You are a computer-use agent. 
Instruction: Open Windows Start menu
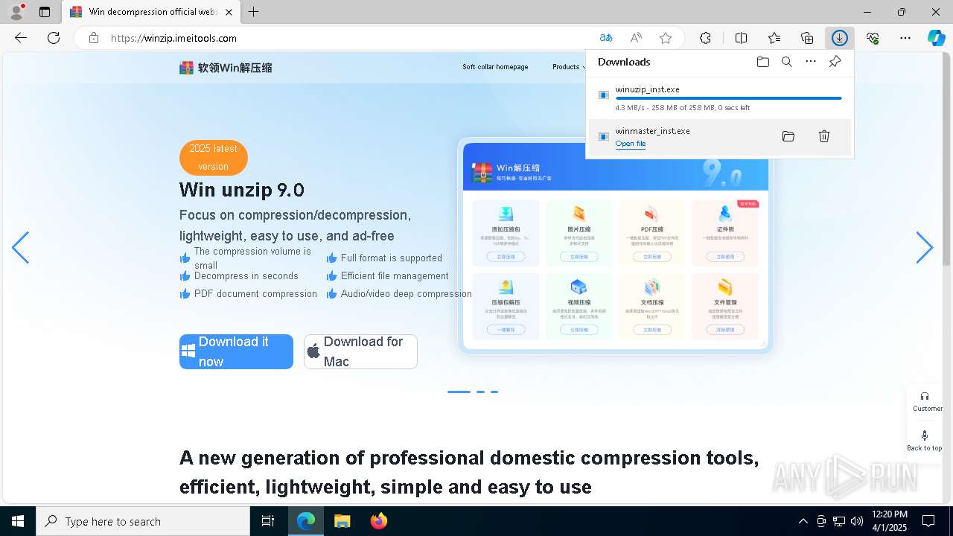coord(18,521)
